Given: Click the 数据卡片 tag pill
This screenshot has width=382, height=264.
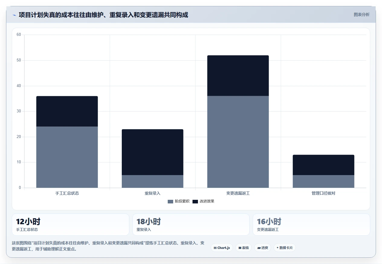Looking at the screenshot, I should tap(285, 248).
